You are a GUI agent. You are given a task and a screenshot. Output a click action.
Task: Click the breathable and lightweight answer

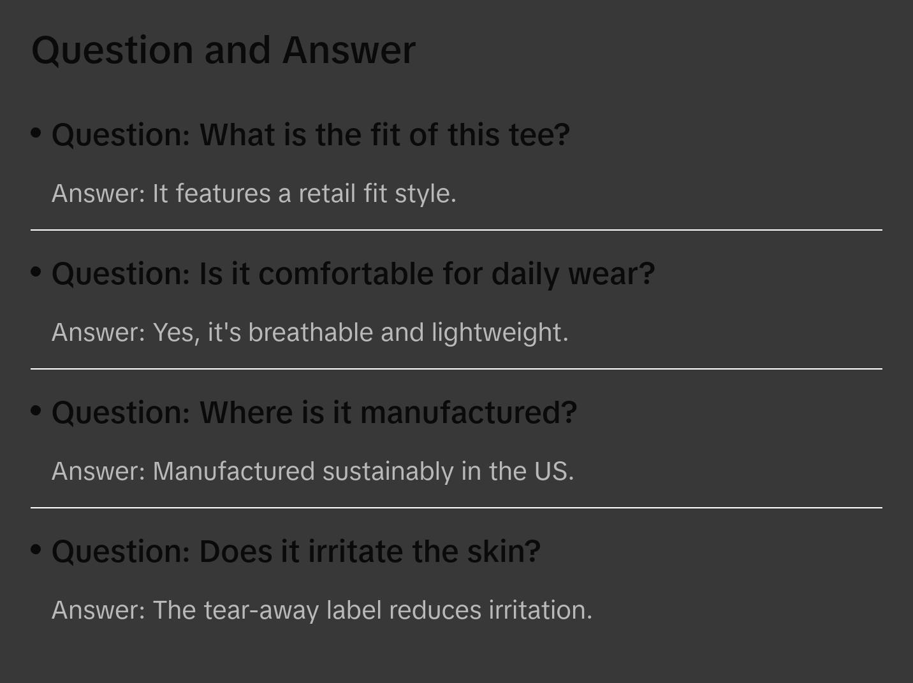(x=310, y=333)
